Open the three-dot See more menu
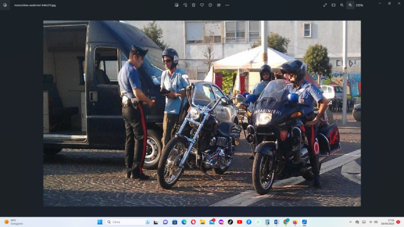The height and width of the screenshot is (227, 404). (227, 5)
